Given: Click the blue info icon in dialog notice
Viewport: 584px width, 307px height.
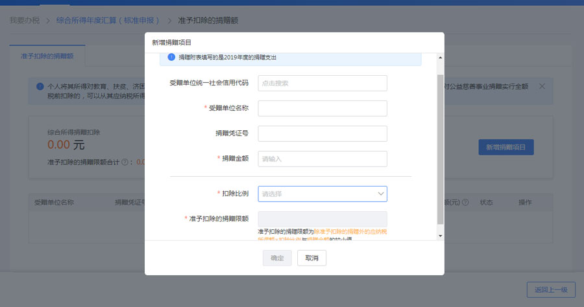Looking at the screenshot, I should point(171,58).
